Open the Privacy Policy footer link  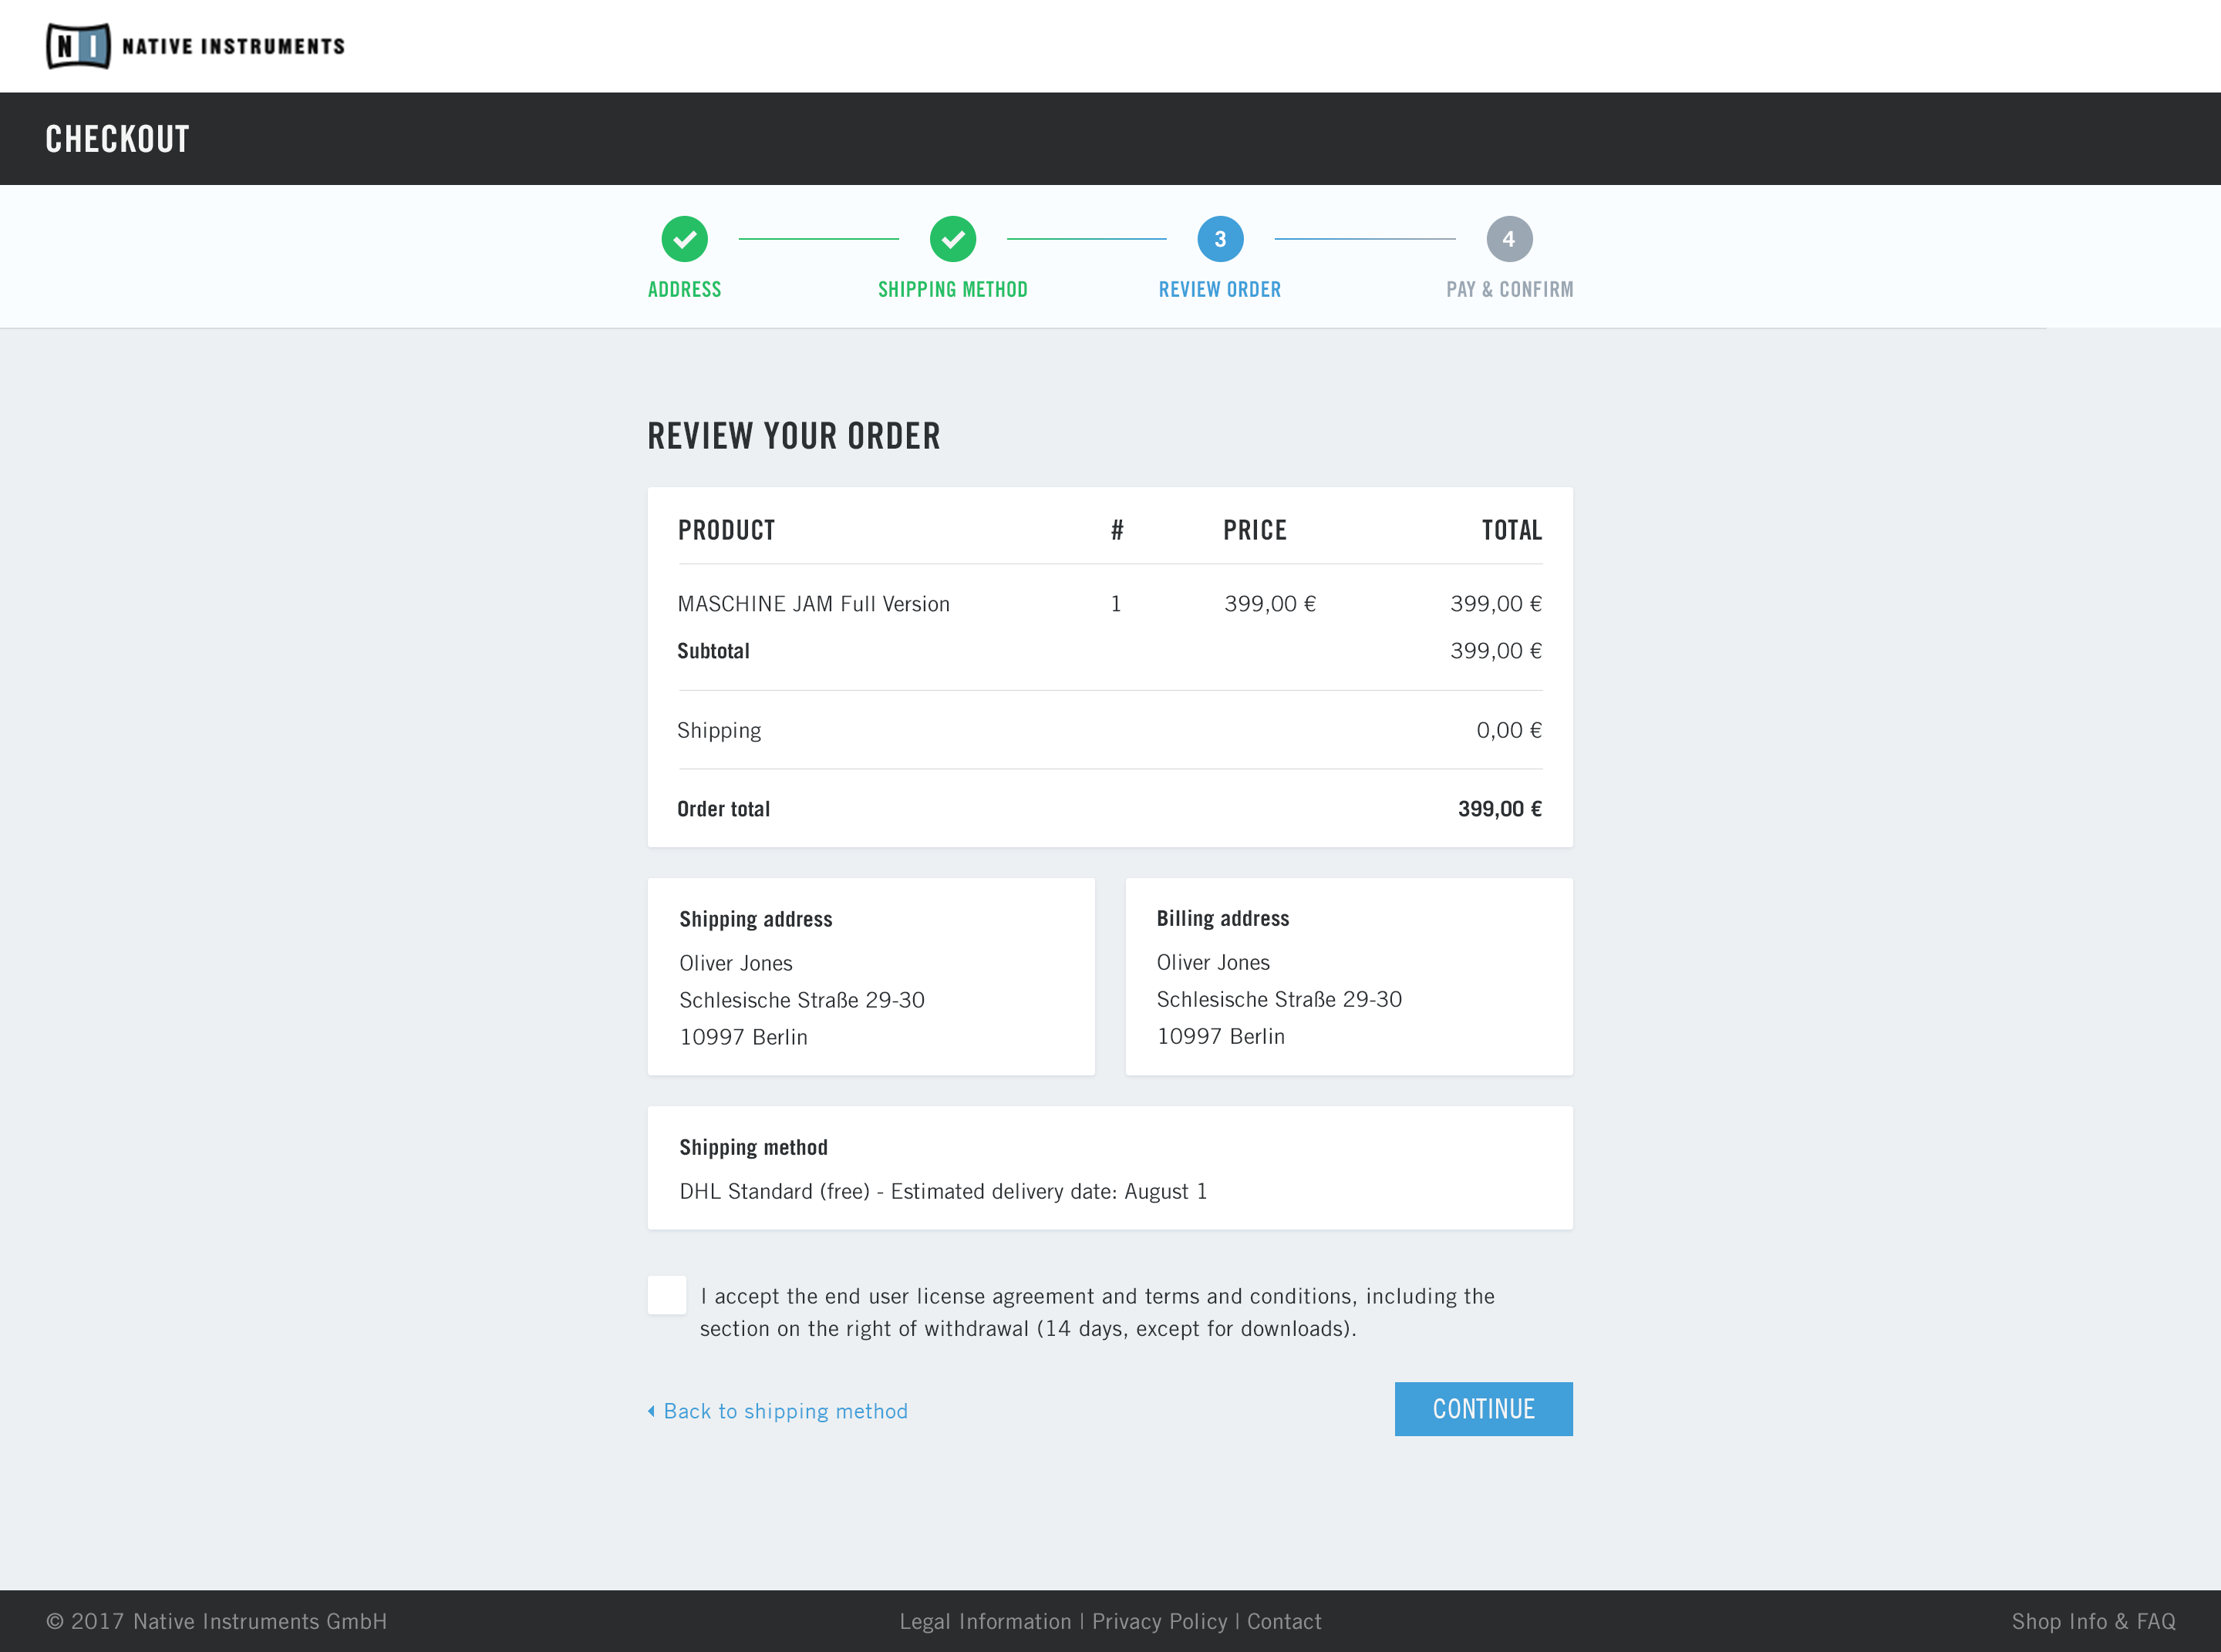point(1160,1621)
